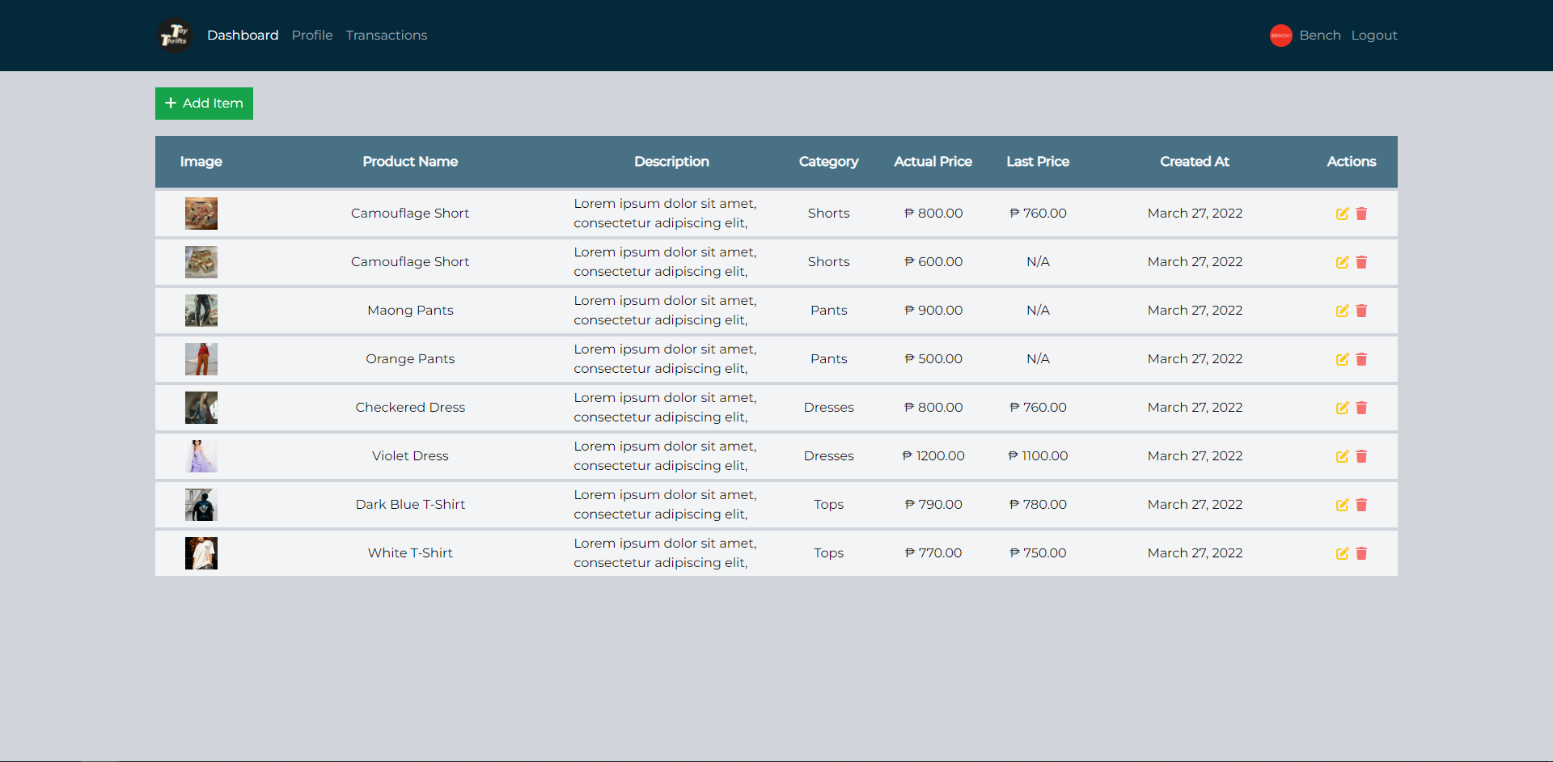Edit the Violet Dress item
Screen dimensions: 1553x762
(x=1342, y=456)
